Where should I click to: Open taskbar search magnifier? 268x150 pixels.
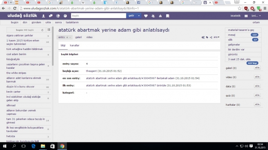pos(14,146)
